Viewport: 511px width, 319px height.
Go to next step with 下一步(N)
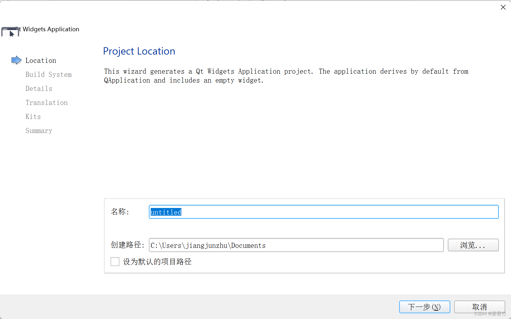click(x=424, y=307)
